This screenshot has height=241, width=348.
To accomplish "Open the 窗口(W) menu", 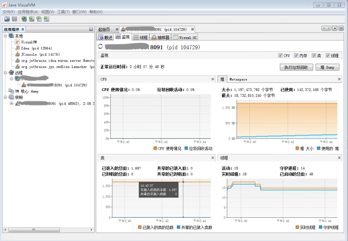I will click(79, 12).
